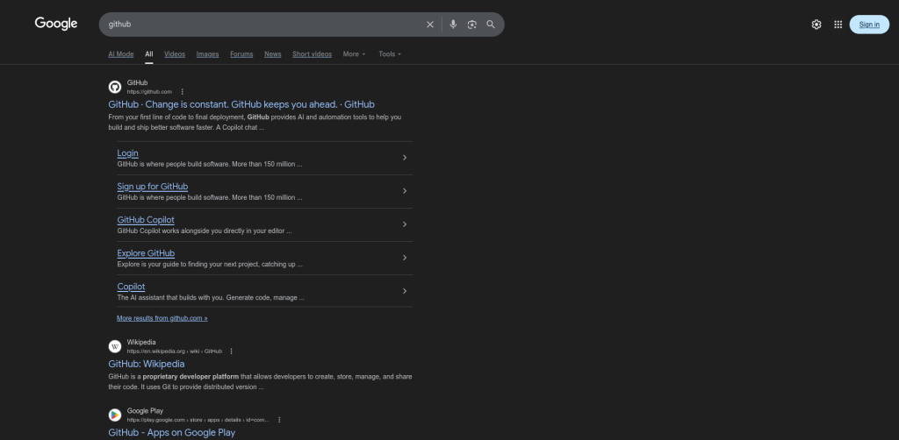Screen dimensions: 899x440
Task: Click the Google logo
Action: (x=56, y=24)
